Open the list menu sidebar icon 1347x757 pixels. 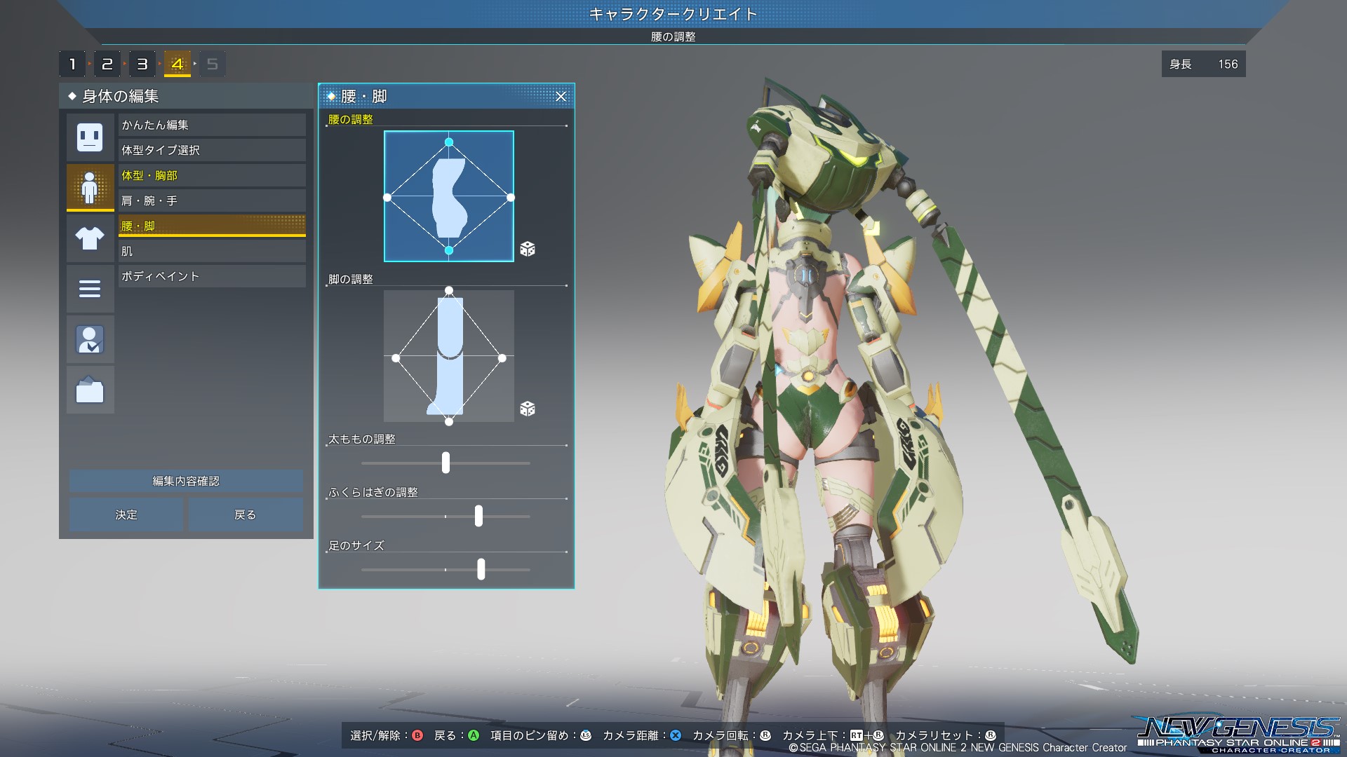tap(90, 289)
